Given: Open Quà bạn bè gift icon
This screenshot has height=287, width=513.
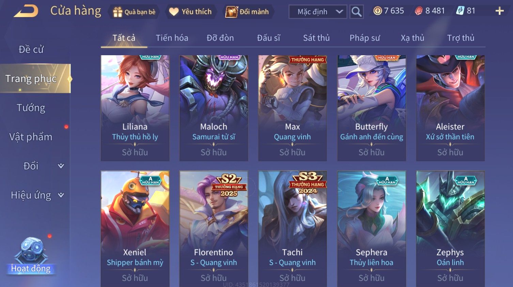Looking at the screenshot, I should tap(118, 12).
